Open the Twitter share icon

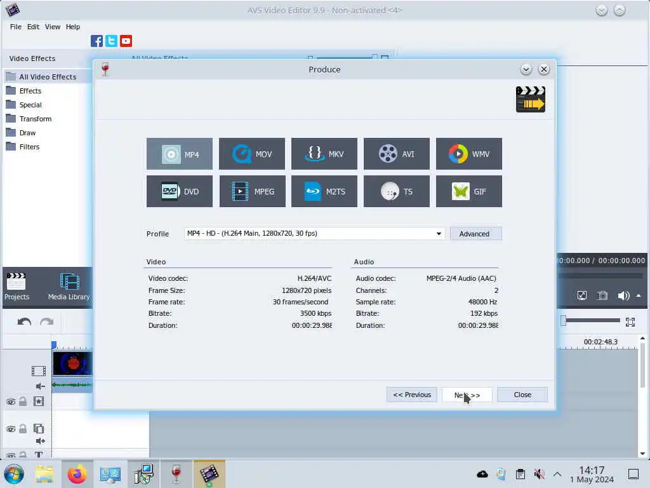tap(111, 41)
